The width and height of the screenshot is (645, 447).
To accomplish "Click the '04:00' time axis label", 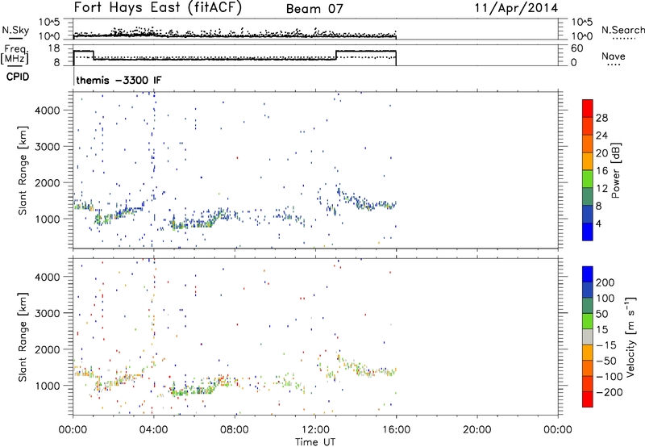I will click(x=154, y=430).
